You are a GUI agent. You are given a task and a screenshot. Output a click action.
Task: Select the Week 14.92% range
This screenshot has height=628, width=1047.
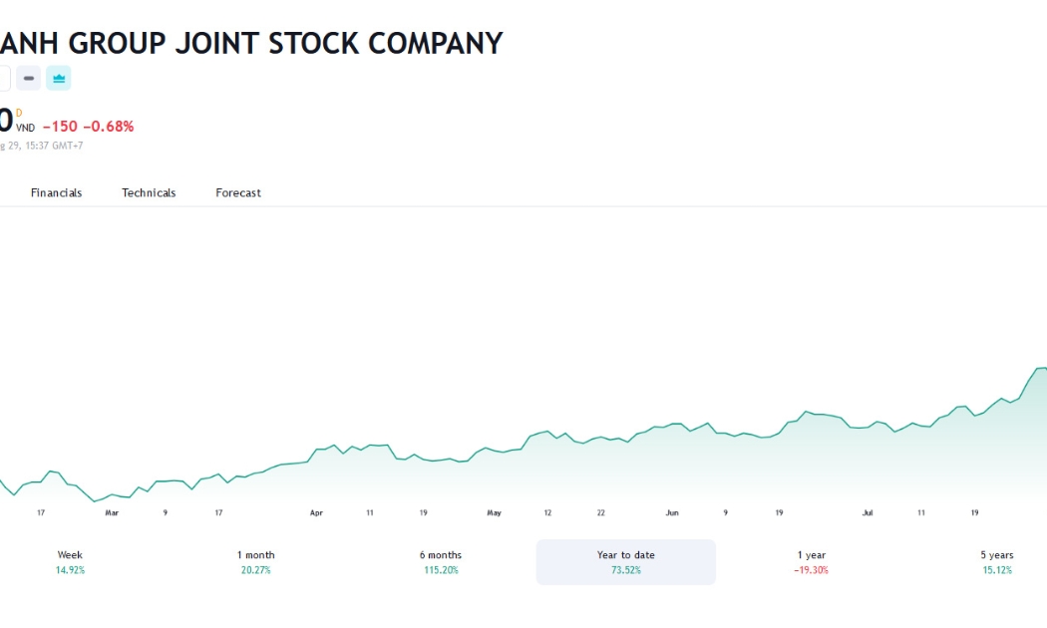(x=70, y=562)
